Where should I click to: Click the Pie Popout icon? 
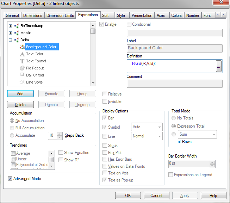pyautogui.click(x=22, y=68)
